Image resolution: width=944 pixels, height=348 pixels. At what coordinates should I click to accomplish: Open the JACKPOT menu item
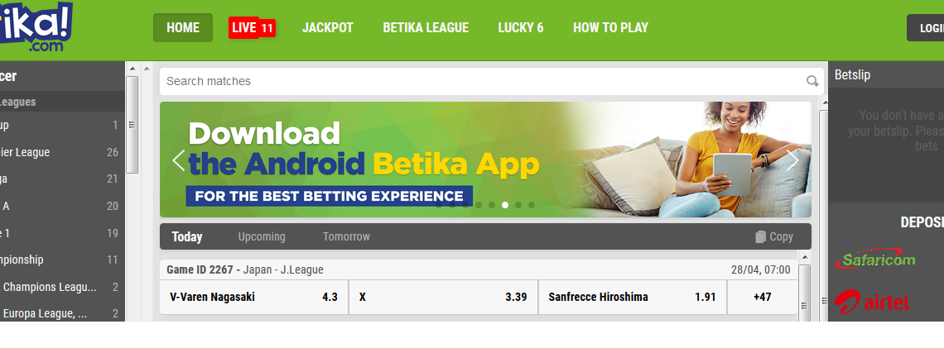pyautogui.click(x=328, y=27)
